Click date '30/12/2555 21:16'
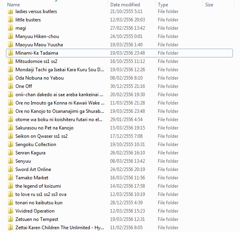The width and height of the screenshot is (240, 232). tap(127, 86)
